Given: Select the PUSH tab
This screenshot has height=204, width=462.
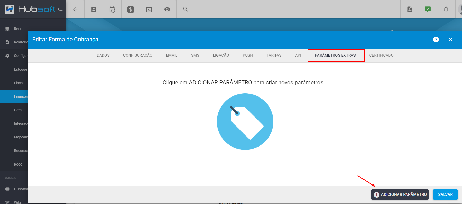Looking at the screenshot, I should click(248, 55).
